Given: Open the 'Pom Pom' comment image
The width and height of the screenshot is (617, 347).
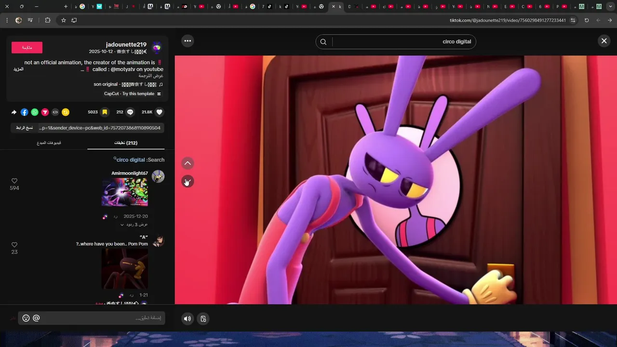Looking at the screenshot, I should click(x=125, y=269).
